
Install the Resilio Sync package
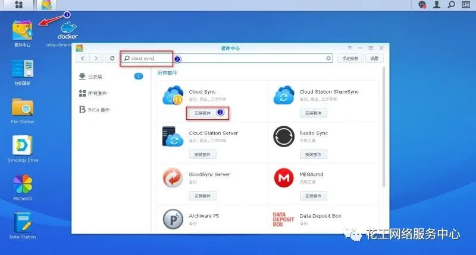tap(314, 155)
